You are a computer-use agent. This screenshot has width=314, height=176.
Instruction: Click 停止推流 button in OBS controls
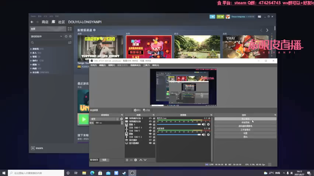point(245,119)
